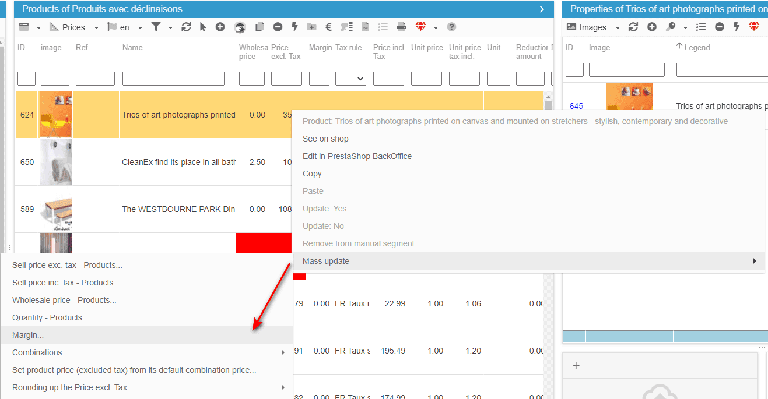The height and width of the screenshot is (399, 768).
Task: Click the Name column filter field
Action: 173,79
